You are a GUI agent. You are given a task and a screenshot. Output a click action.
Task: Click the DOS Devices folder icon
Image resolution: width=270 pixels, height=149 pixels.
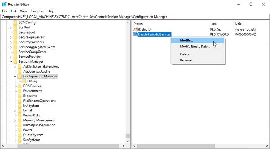coord(20,86)
